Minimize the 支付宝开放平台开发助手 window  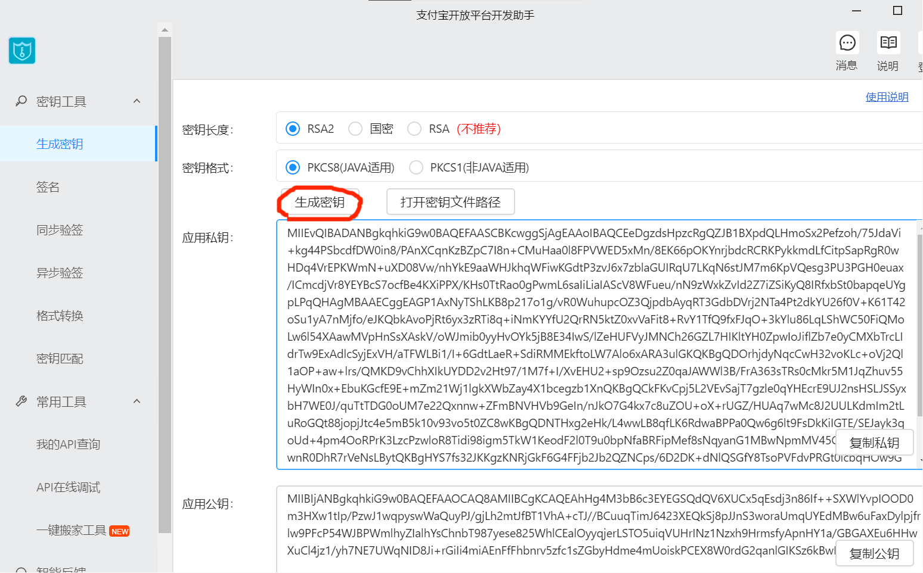click(x=857, y=11)
